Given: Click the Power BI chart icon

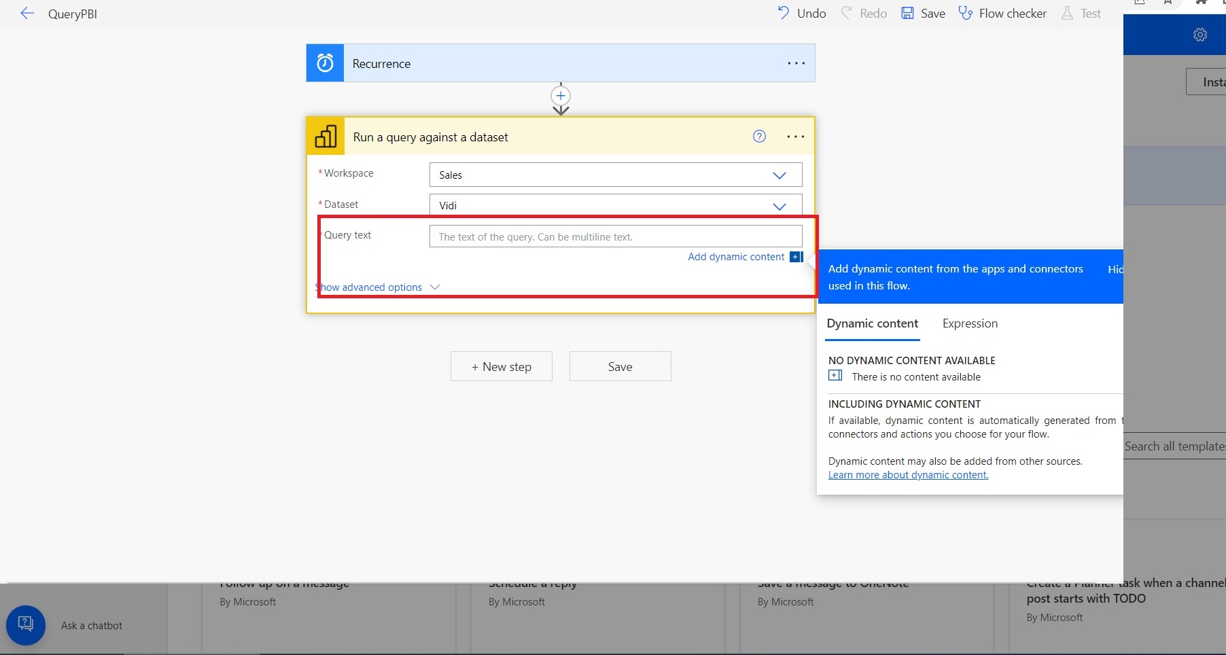Looking at the screenshot, I should [326, 137].
